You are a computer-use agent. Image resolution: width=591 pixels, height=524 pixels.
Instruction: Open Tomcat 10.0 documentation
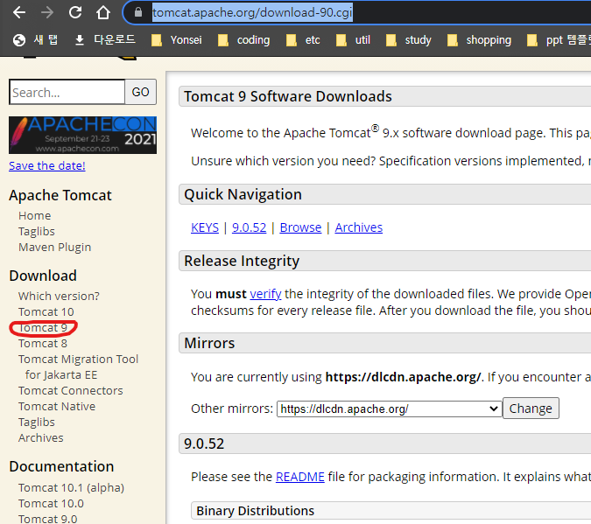click(x=51, y=504)
